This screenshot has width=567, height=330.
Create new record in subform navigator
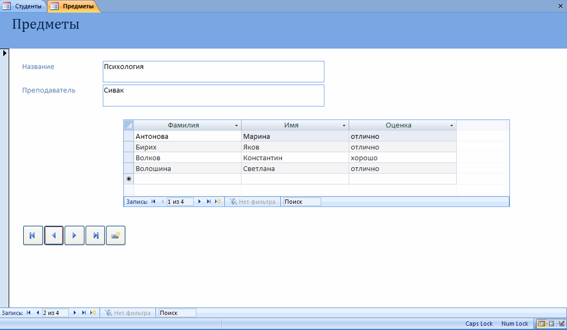coord(218,202)
